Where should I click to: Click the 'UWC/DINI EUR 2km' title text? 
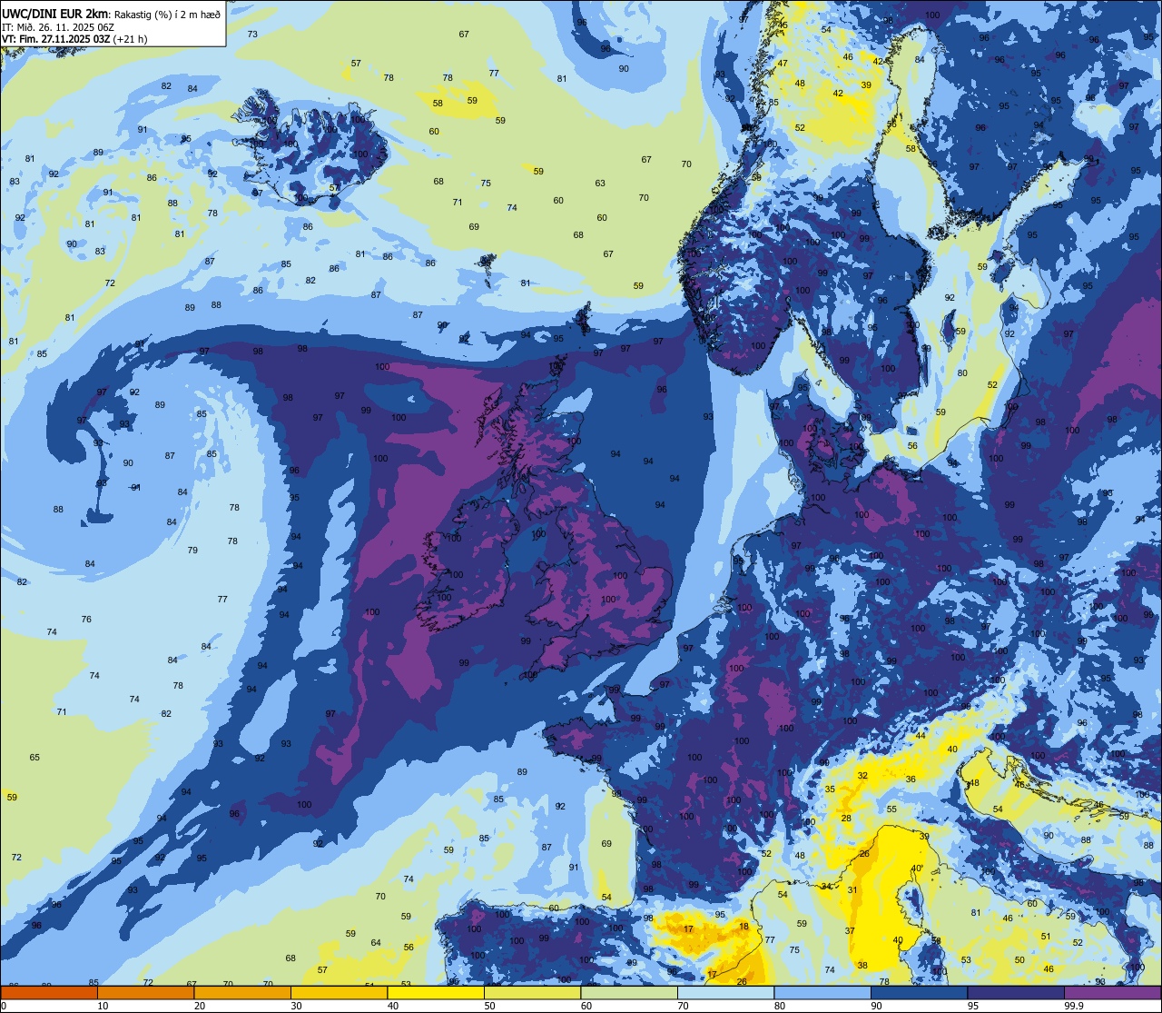pyautogui.click(x=54, y=13)
